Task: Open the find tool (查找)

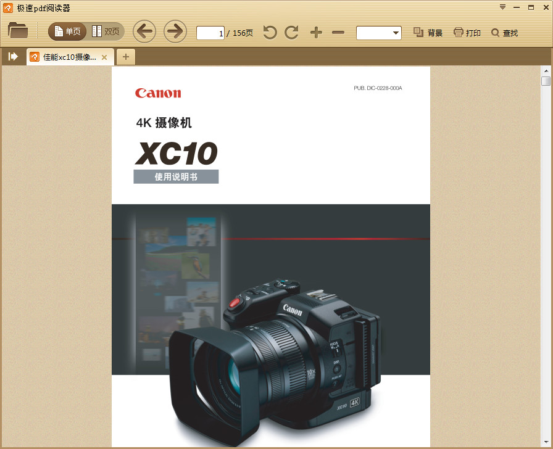Action: coord(505,33)
